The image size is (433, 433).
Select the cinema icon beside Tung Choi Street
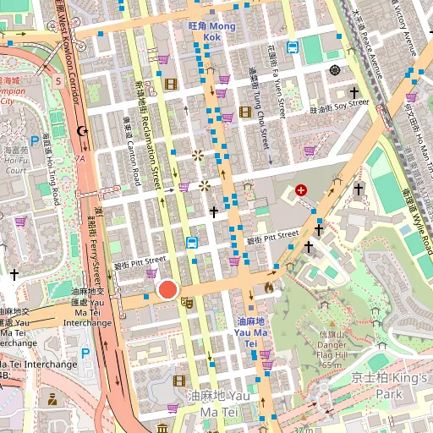pos(245,112)
